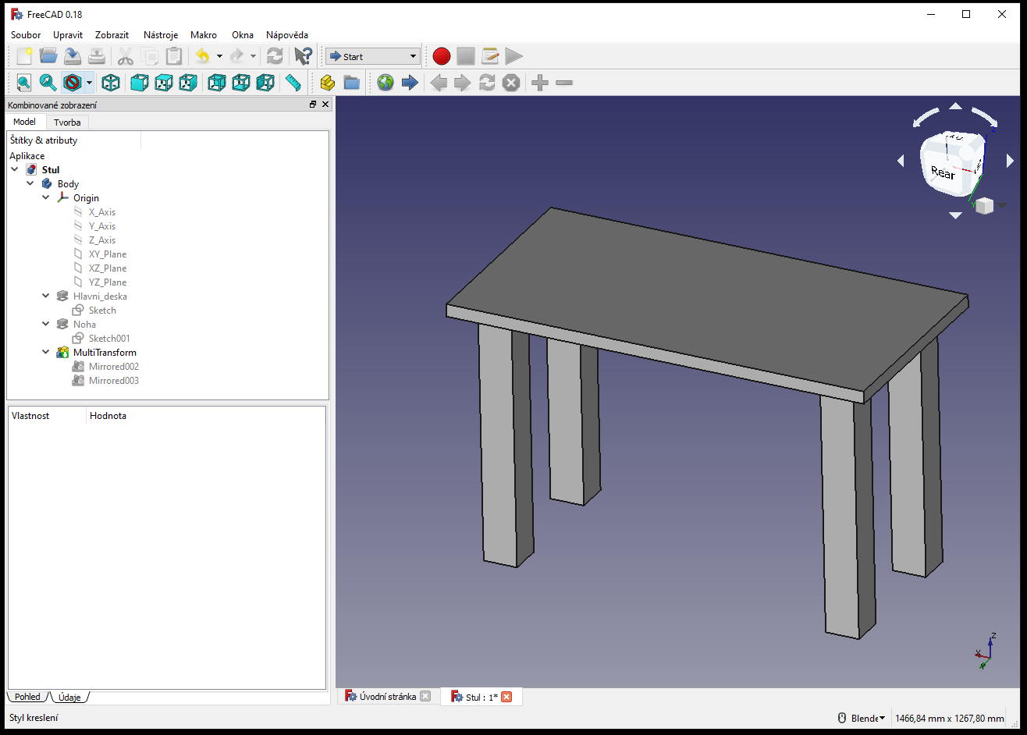Close the Stul document tab
1027x735 pixels.
coord(506,697)
